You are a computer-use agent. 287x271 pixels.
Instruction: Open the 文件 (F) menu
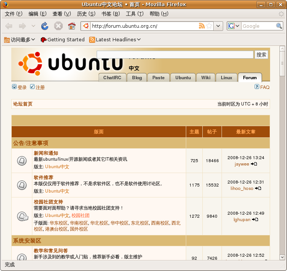(x=14, y=14)
